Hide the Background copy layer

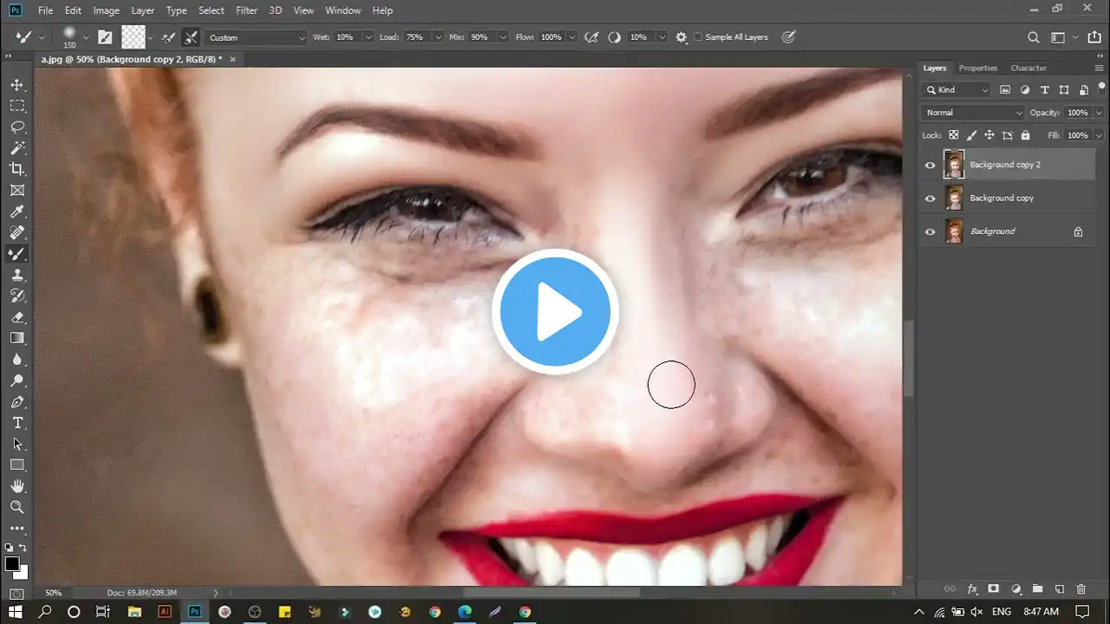(930, 198)
